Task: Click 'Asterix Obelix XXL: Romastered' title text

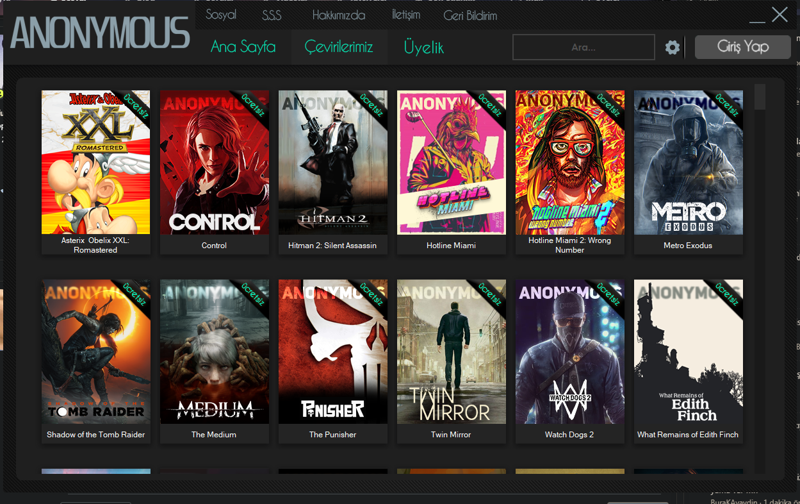Action: click(95, 245)
